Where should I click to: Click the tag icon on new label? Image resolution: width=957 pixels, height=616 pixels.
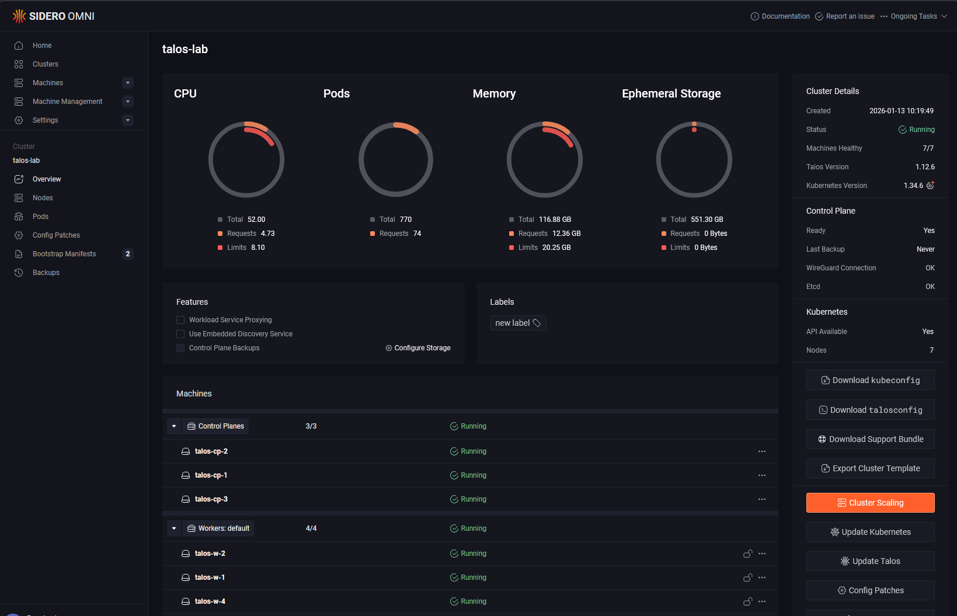537,323
